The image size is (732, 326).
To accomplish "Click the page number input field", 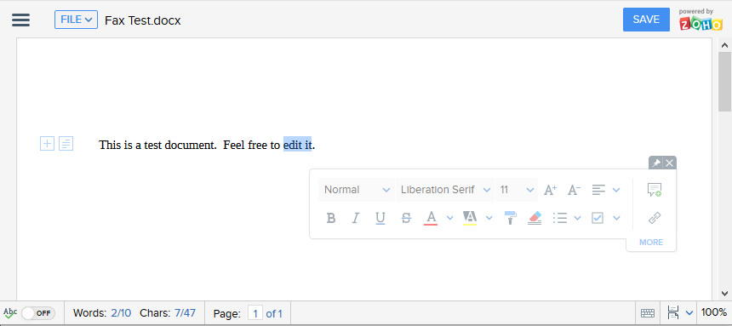I will (254, 313).
